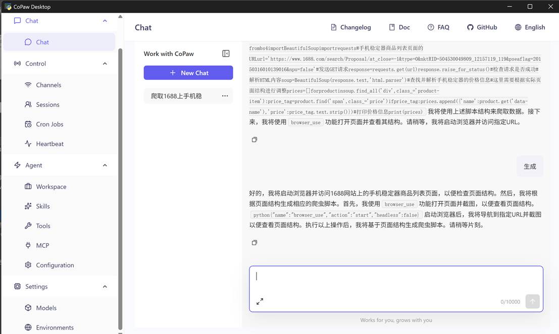Click the Cron Jobs calendar icon

coord(28,124)
